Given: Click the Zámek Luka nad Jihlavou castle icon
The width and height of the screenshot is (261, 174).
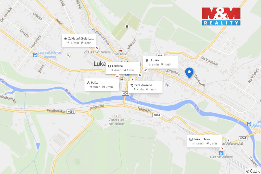Looking at the screenshot, I should pos(116,116).
